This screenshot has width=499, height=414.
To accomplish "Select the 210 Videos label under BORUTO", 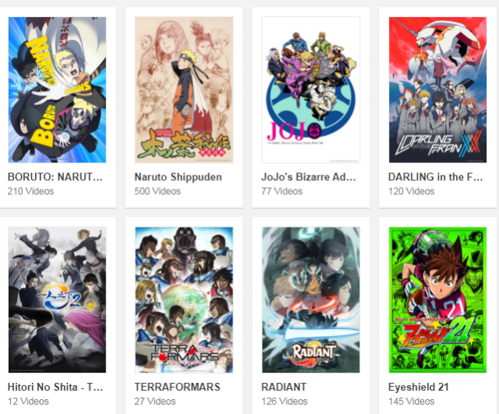I will (31, 191).
